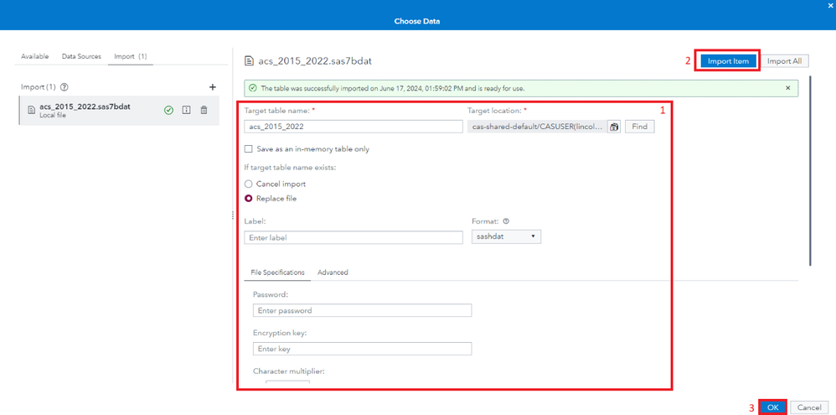
Task: Open details icon for acs_2015_2022.sas7bdat
Action: tap(186, 110)
